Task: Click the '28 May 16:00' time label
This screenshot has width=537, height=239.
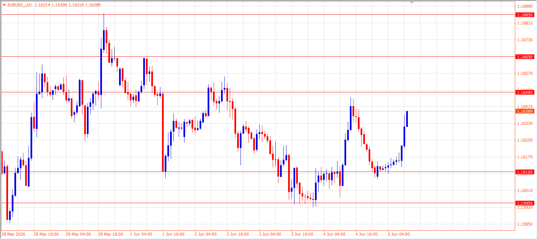Action: 46,234
